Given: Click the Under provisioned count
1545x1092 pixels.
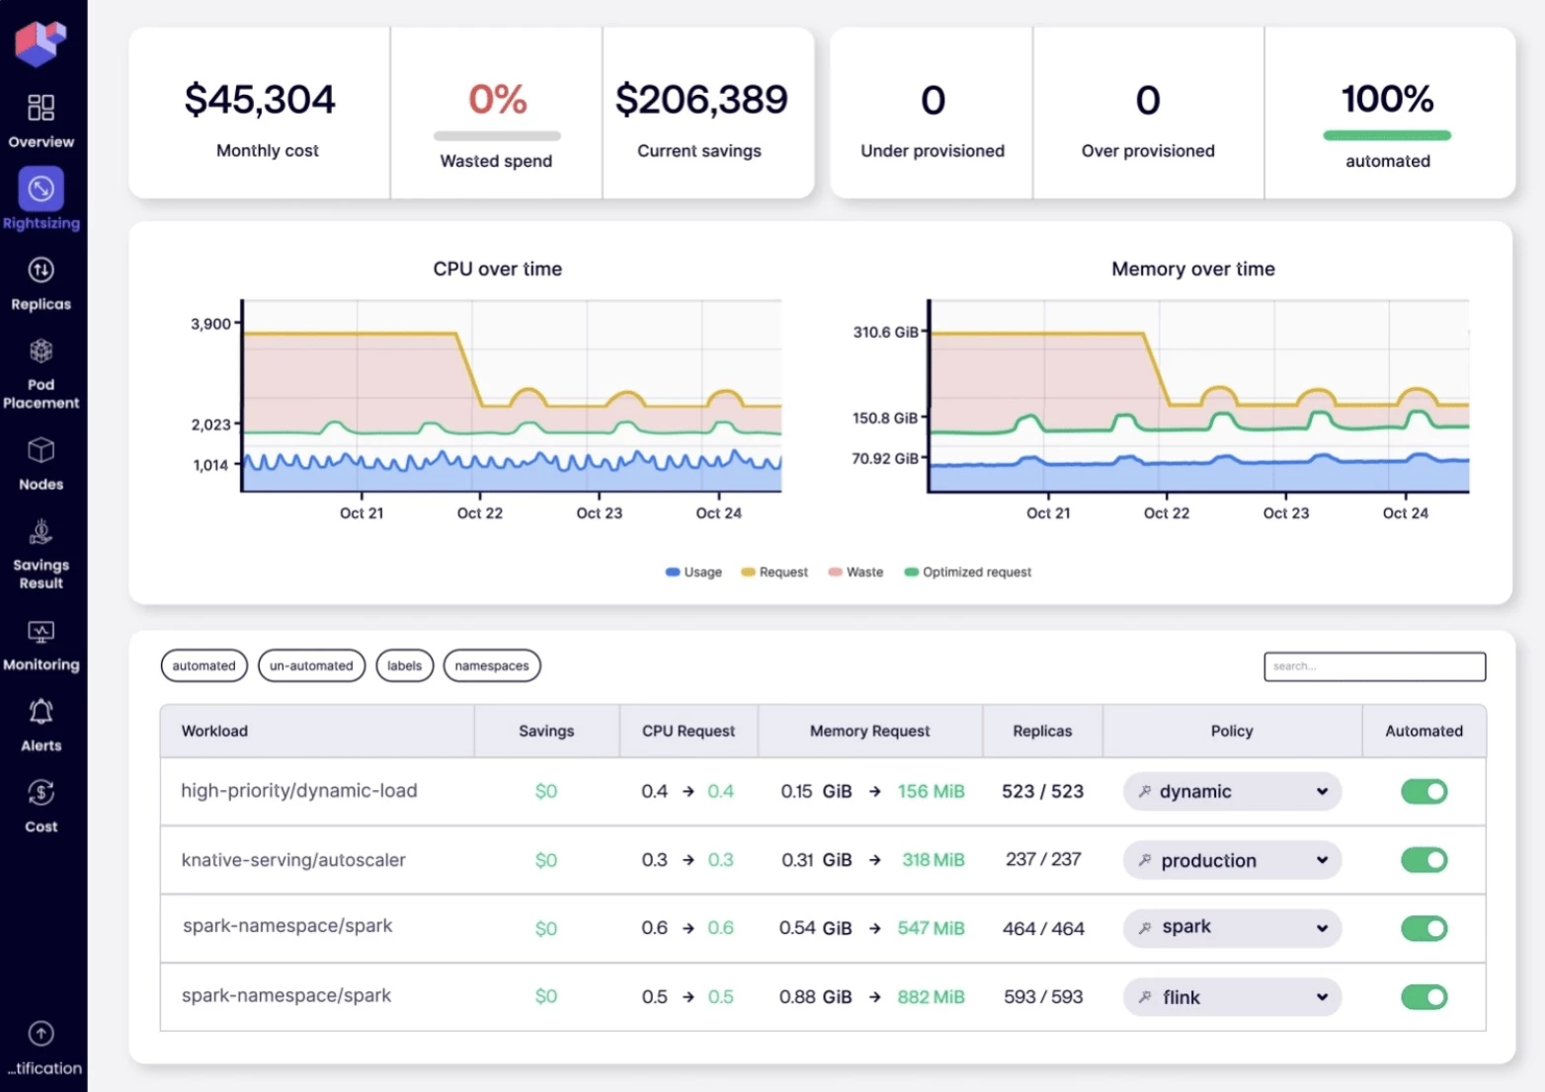Looking at the screenshot, I should tap(933, 100).
